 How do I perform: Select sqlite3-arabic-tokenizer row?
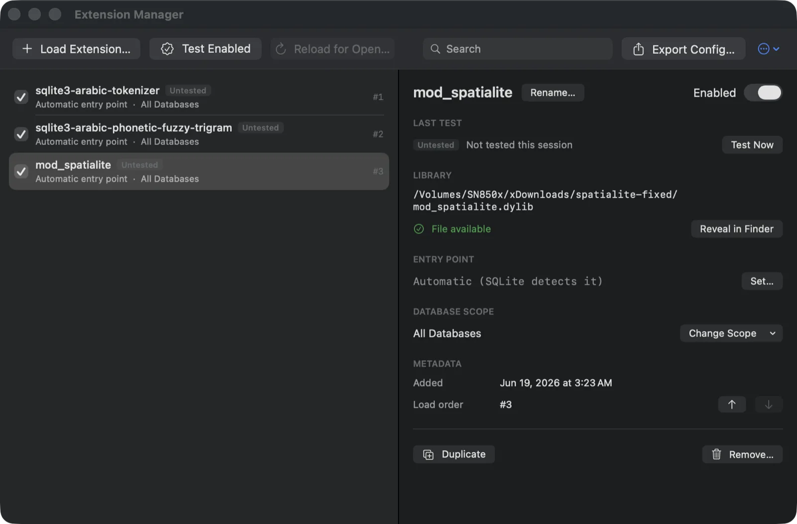199,97
